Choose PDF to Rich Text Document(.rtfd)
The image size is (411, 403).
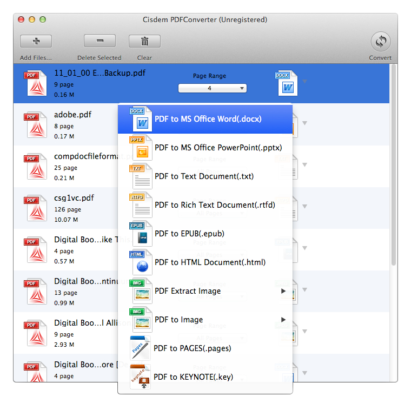(205, 205)
